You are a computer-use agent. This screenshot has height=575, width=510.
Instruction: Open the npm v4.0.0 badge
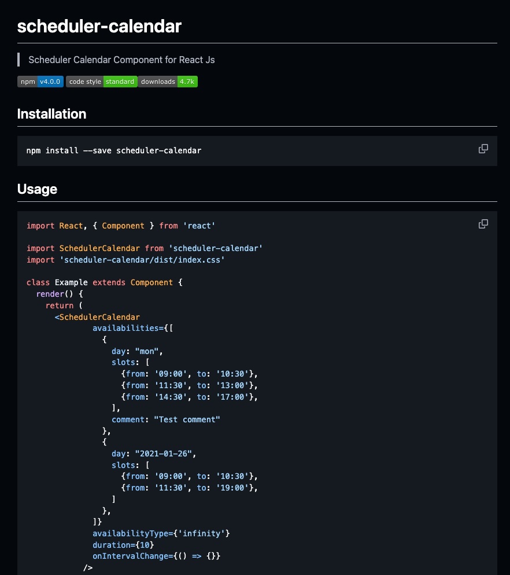point(40,82)
